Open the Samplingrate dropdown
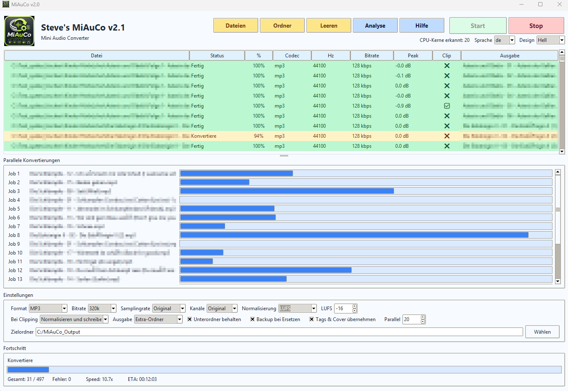The height and width of the screenshot is (391, 568). coord(182,309)
